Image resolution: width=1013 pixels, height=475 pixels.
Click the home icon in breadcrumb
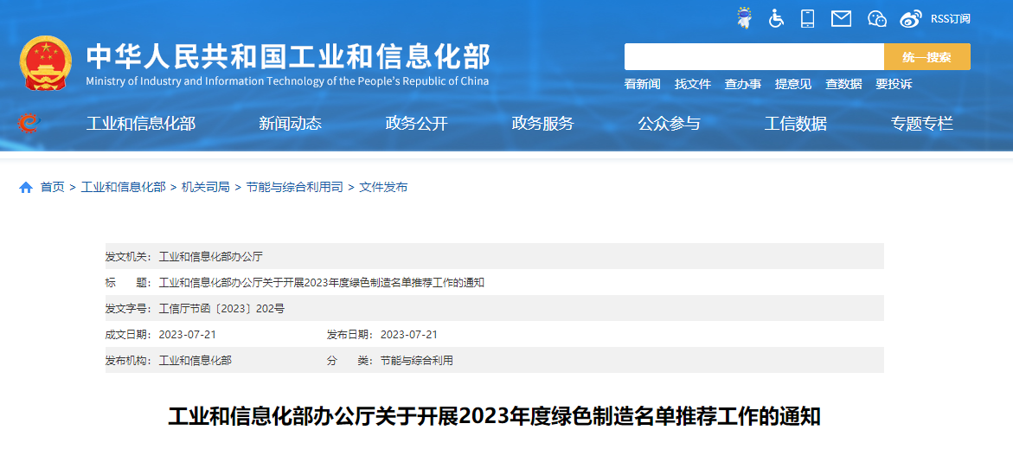(x=26, y=188)
